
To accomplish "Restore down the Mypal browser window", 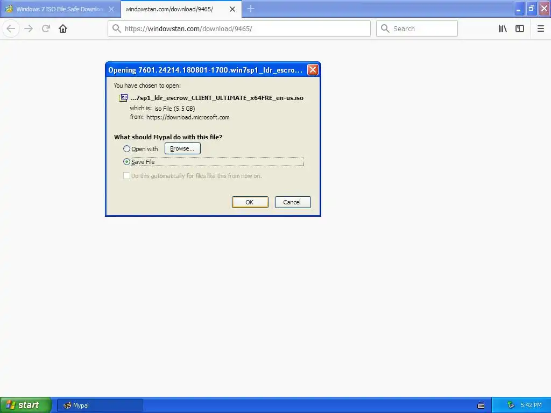I will tap(532, 9).
